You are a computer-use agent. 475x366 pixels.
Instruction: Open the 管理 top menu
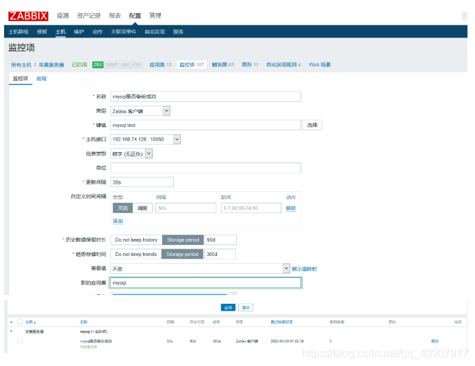pos(155,16)
